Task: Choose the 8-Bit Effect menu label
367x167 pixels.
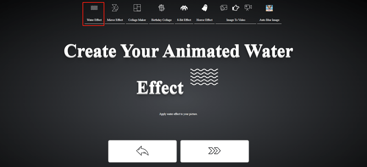Action: [x=184, y=20]
